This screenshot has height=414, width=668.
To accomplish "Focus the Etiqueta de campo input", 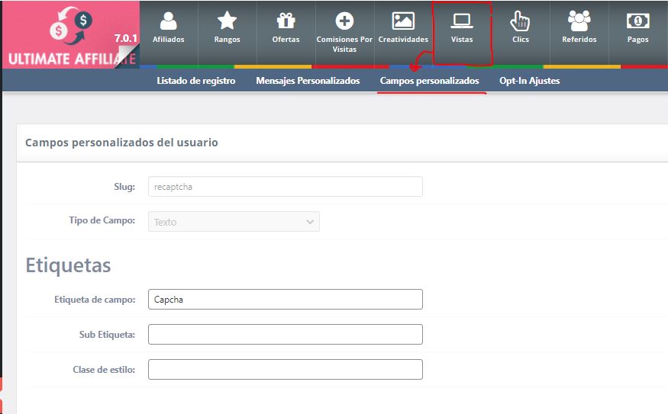I will [x=285, y=300].
